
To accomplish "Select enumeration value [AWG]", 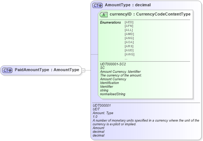I will pos(129,54).
